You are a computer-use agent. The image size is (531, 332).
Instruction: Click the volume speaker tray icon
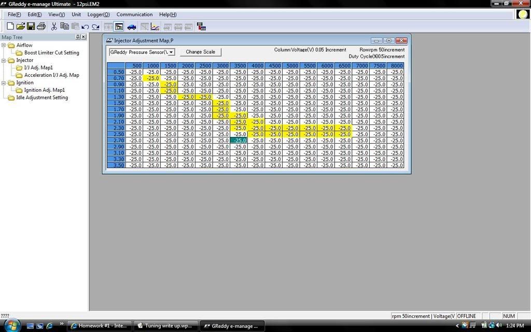point(498,326)
